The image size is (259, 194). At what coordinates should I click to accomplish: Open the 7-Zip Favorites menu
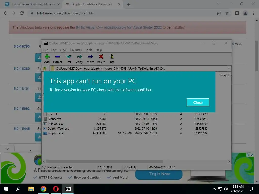pyautogui.click(x=76, y=50)
